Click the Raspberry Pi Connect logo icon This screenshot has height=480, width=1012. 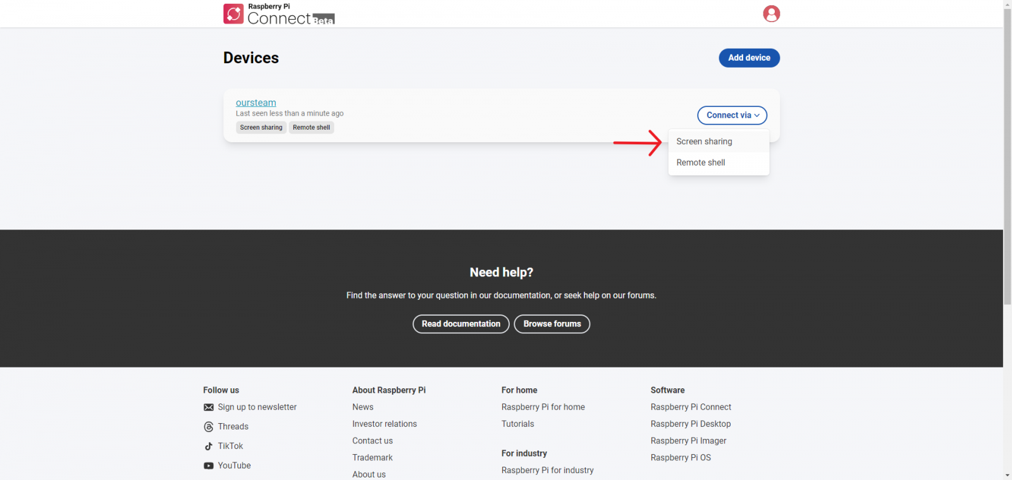pyautogui.click(x=233, y=14)
